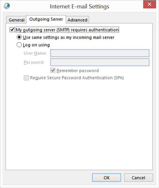Uncheck the SMTP requires authentication checkbox
The width and height of the screenshot is (159, 188).
point(12,30)
